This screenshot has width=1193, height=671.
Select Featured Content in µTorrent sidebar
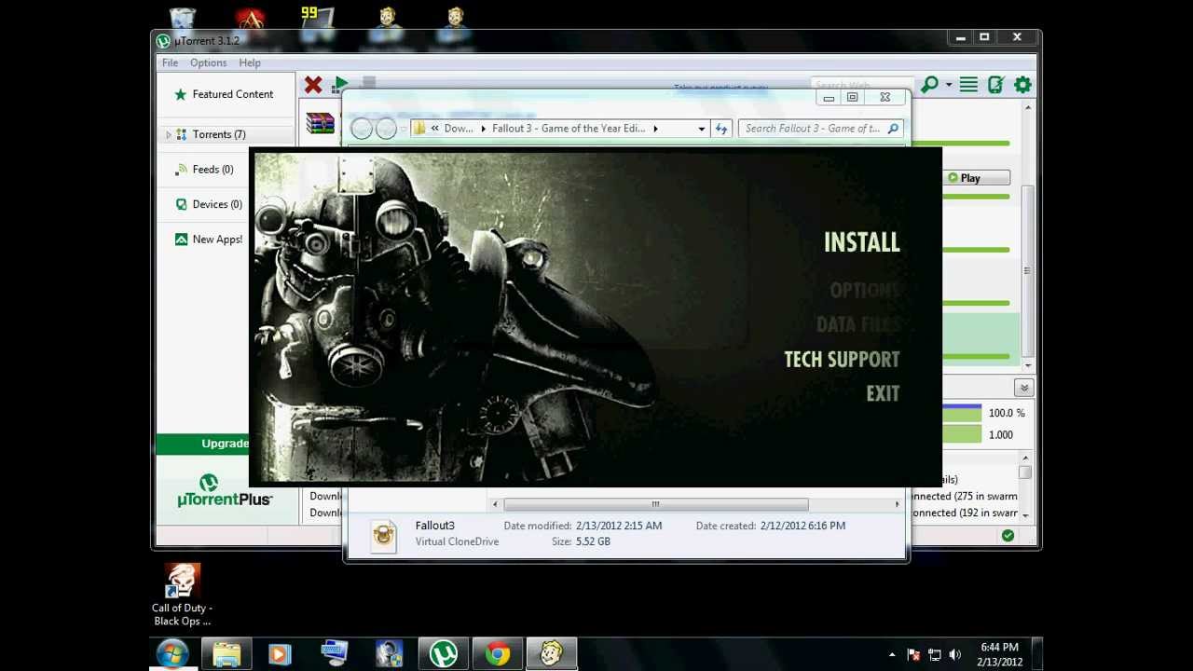click(x=225, y=94)
